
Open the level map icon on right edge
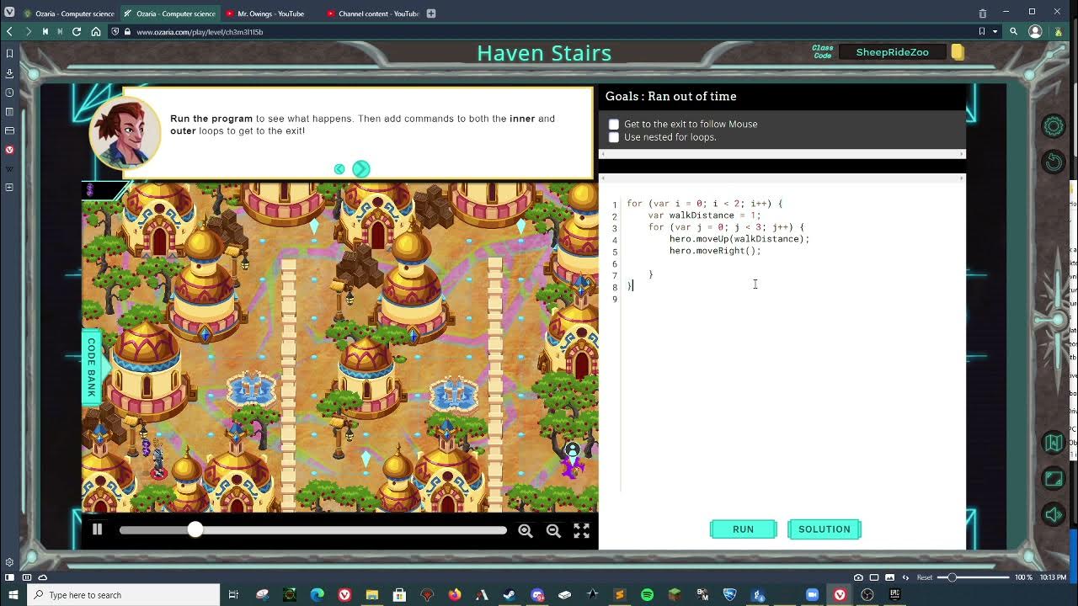(1054, 443)
